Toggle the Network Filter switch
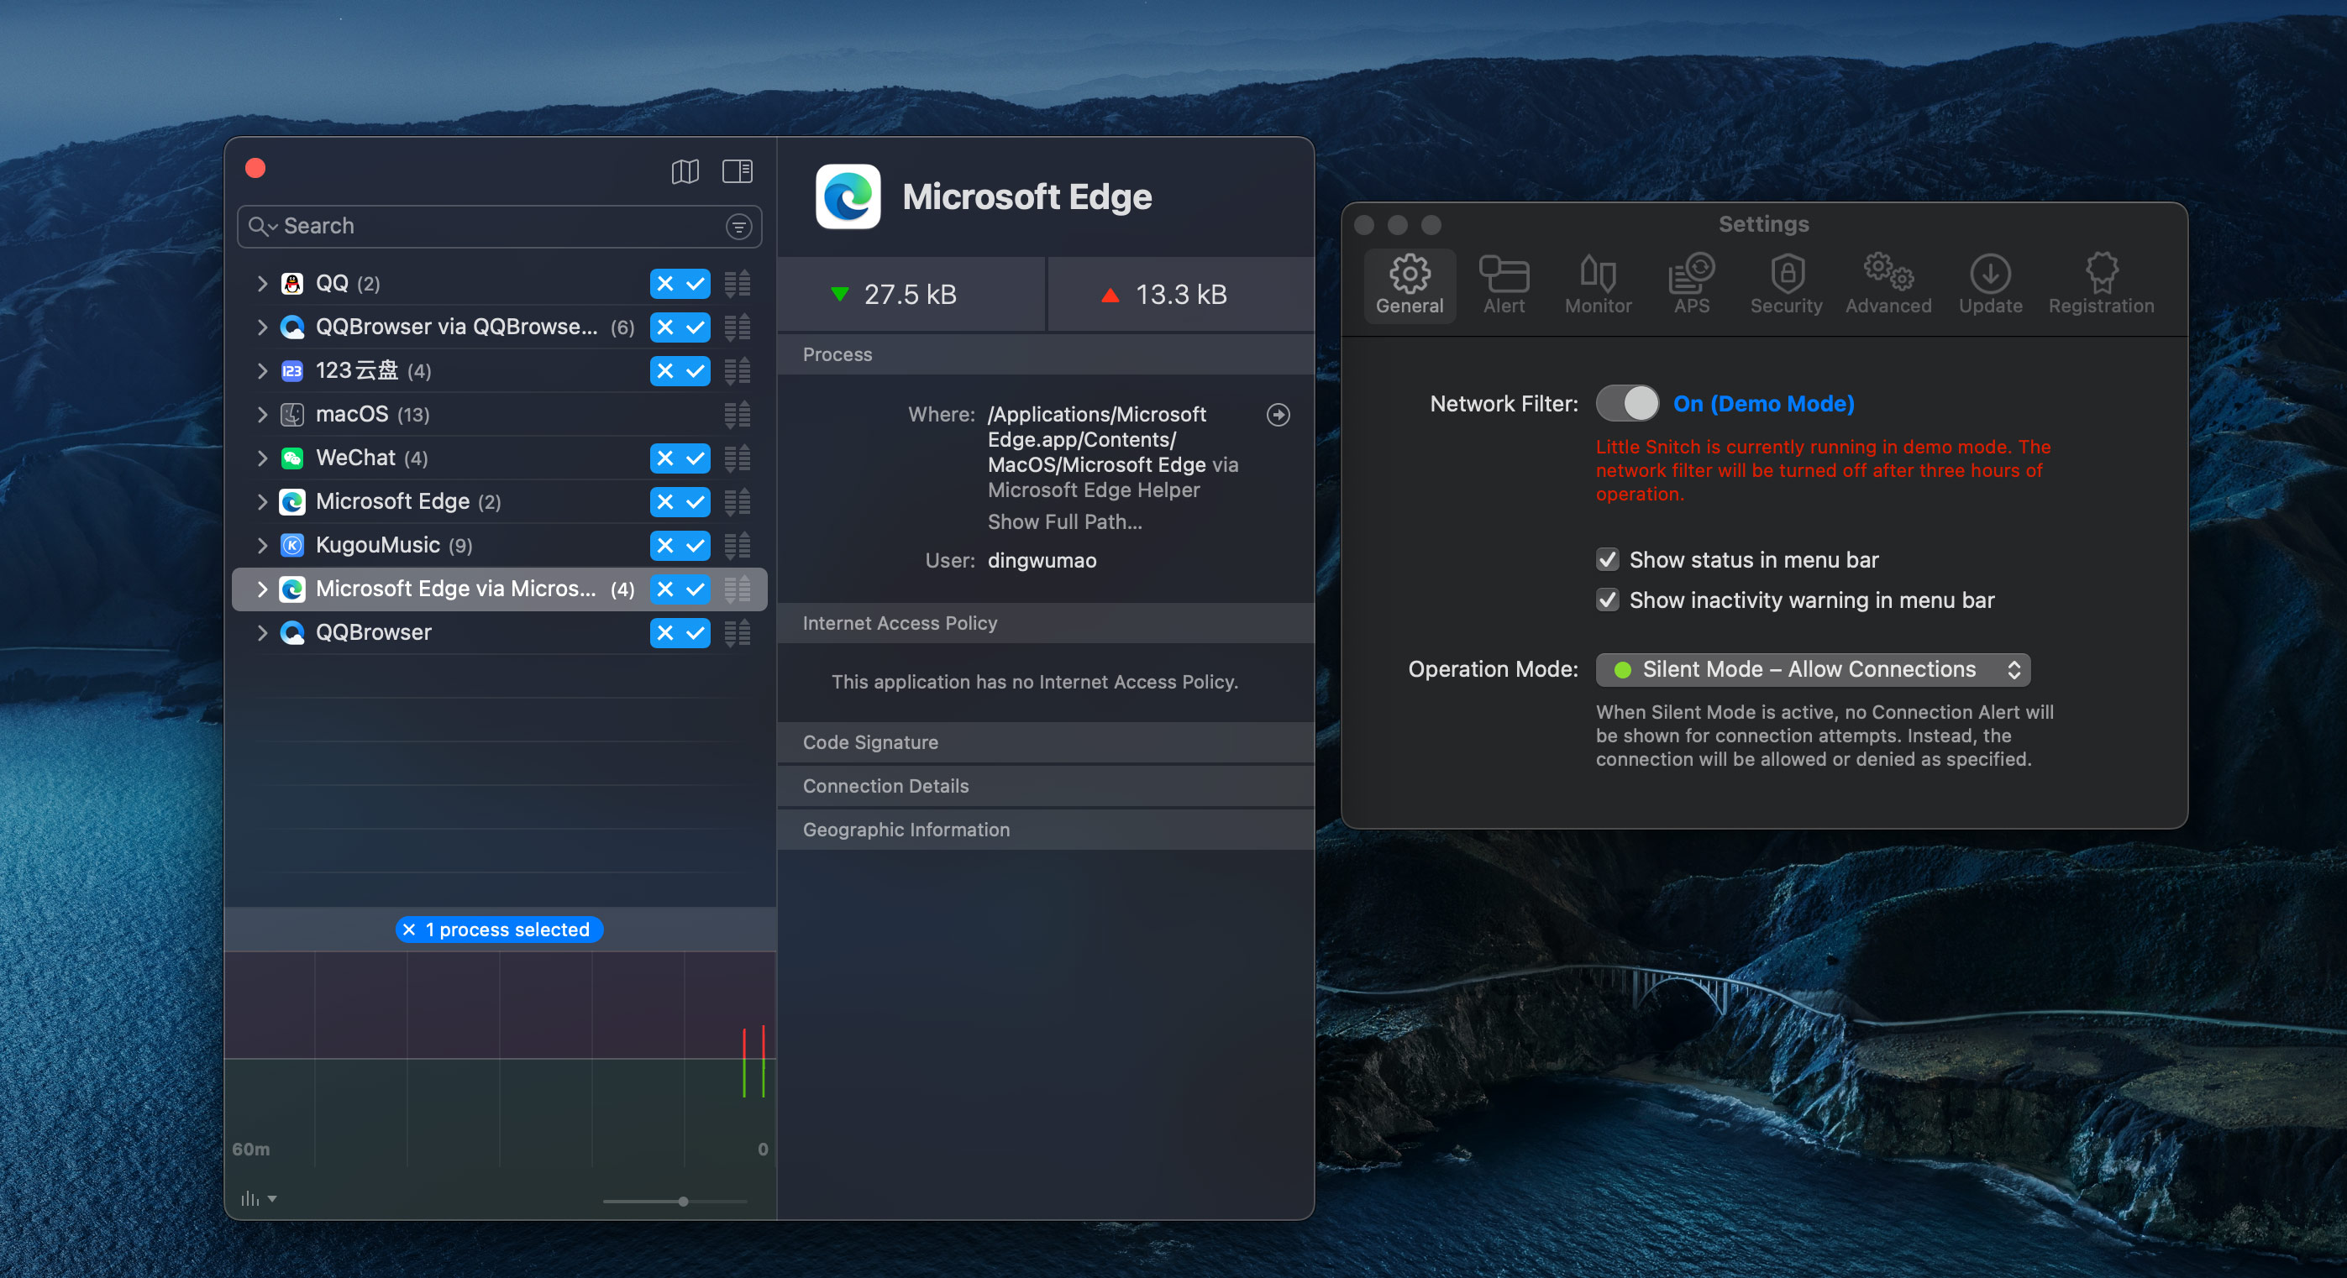 pos(1626,404)
